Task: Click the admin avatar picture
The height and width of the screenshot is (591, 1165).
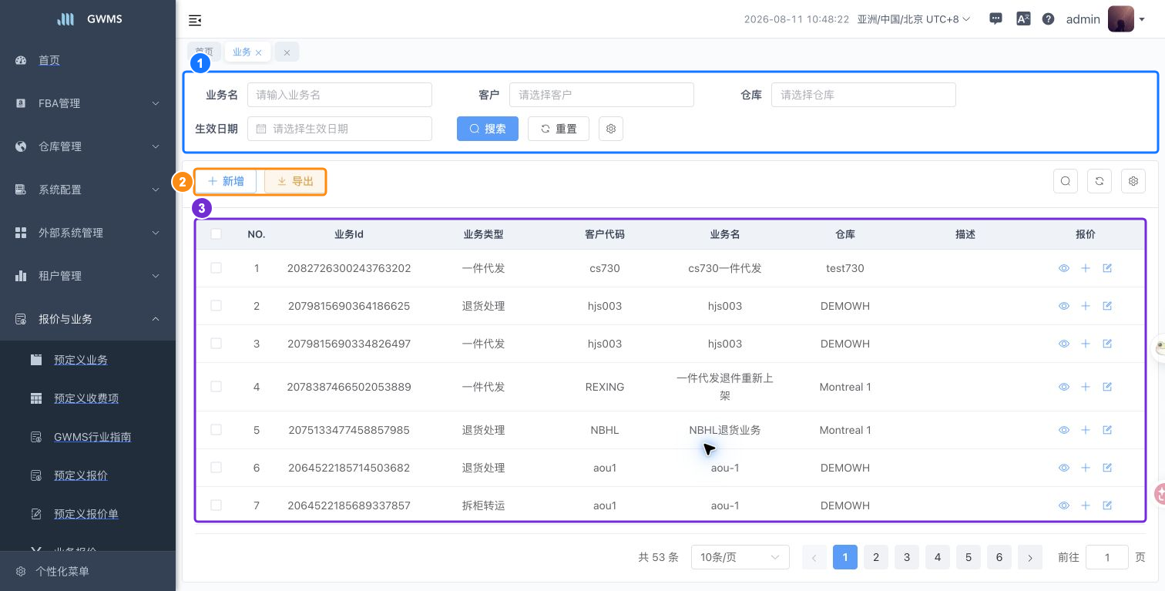Action: click(x=1121, y=19)
